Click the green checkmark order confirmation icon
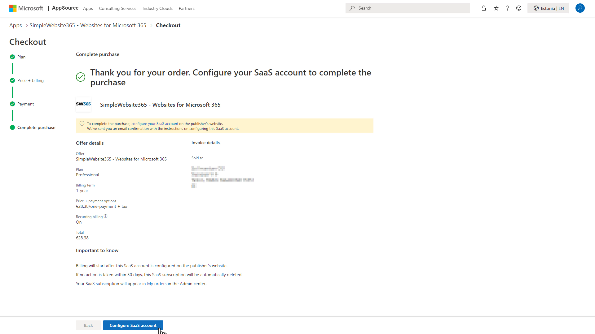The image size is (595, 334). (x=81, y=77)
